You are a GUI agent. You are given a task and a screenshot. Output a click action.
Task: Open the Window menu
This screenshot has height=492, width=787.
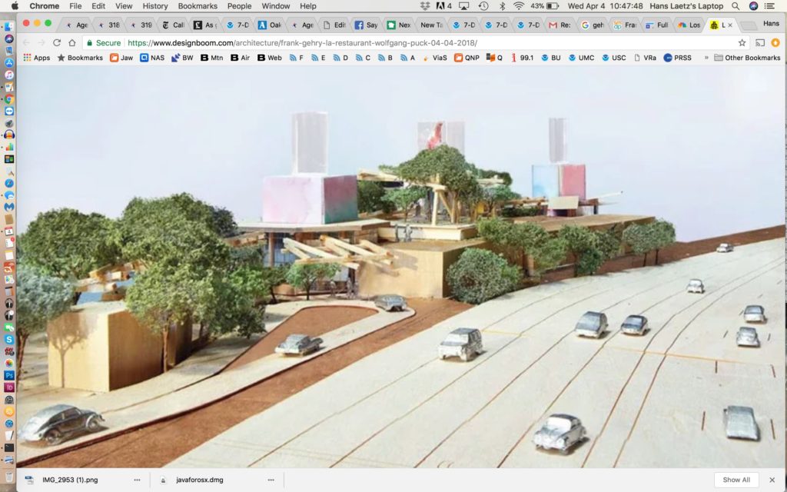276,6
